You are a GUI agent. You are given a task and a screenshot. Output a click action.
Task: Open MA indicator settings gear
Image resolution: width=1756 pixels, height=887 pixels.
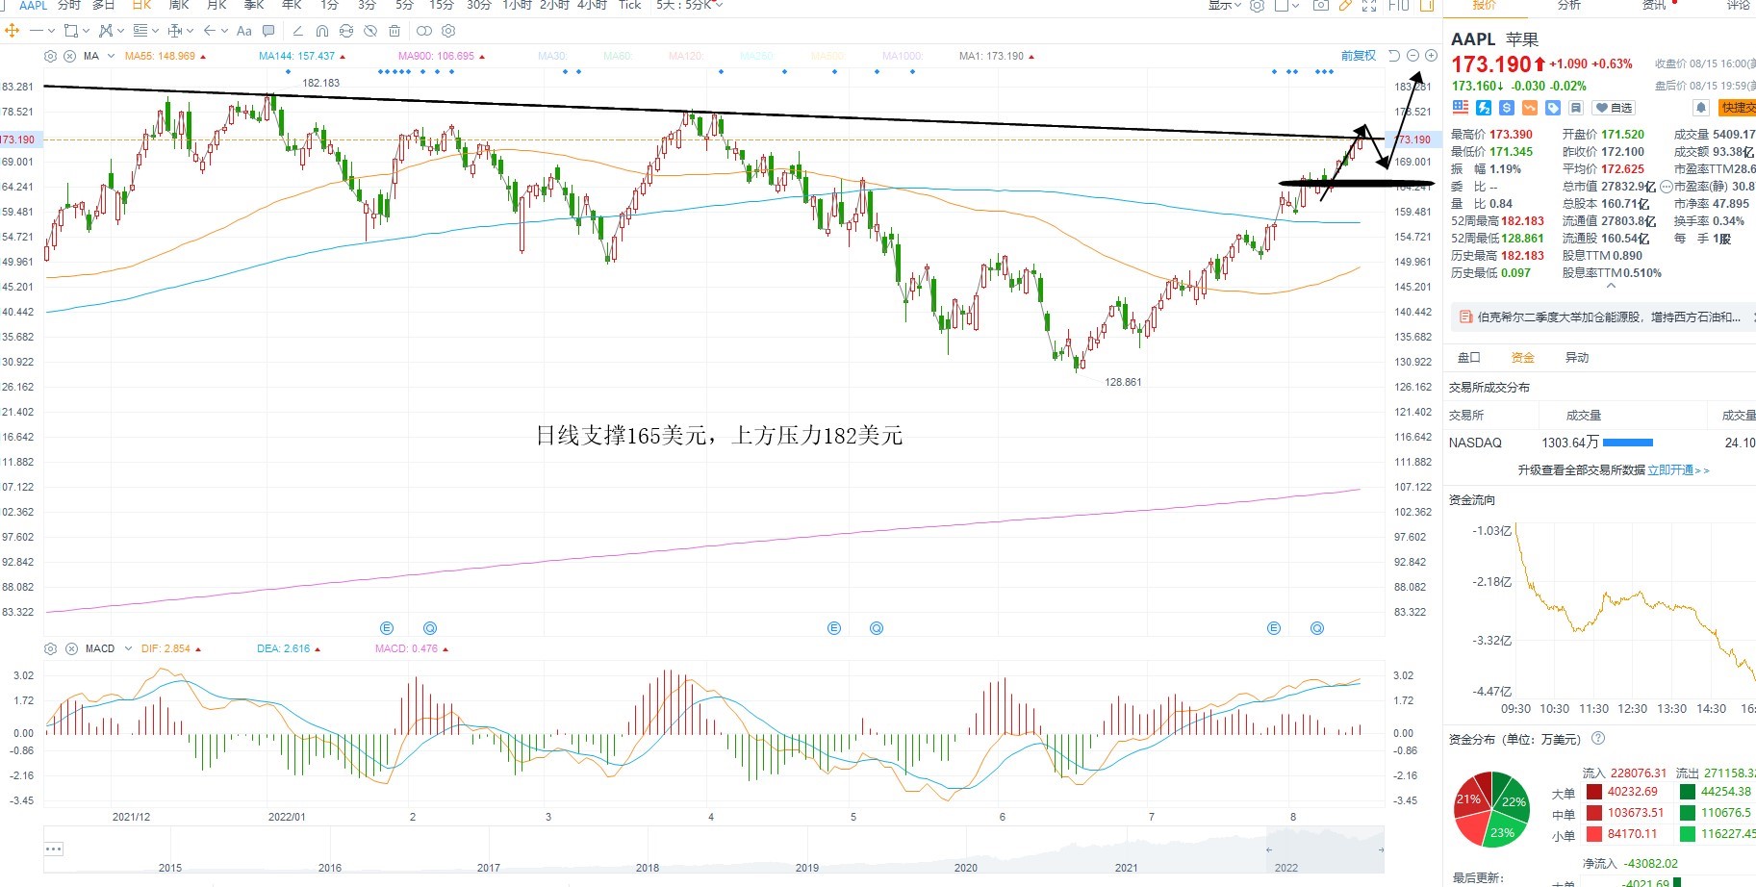51,56
